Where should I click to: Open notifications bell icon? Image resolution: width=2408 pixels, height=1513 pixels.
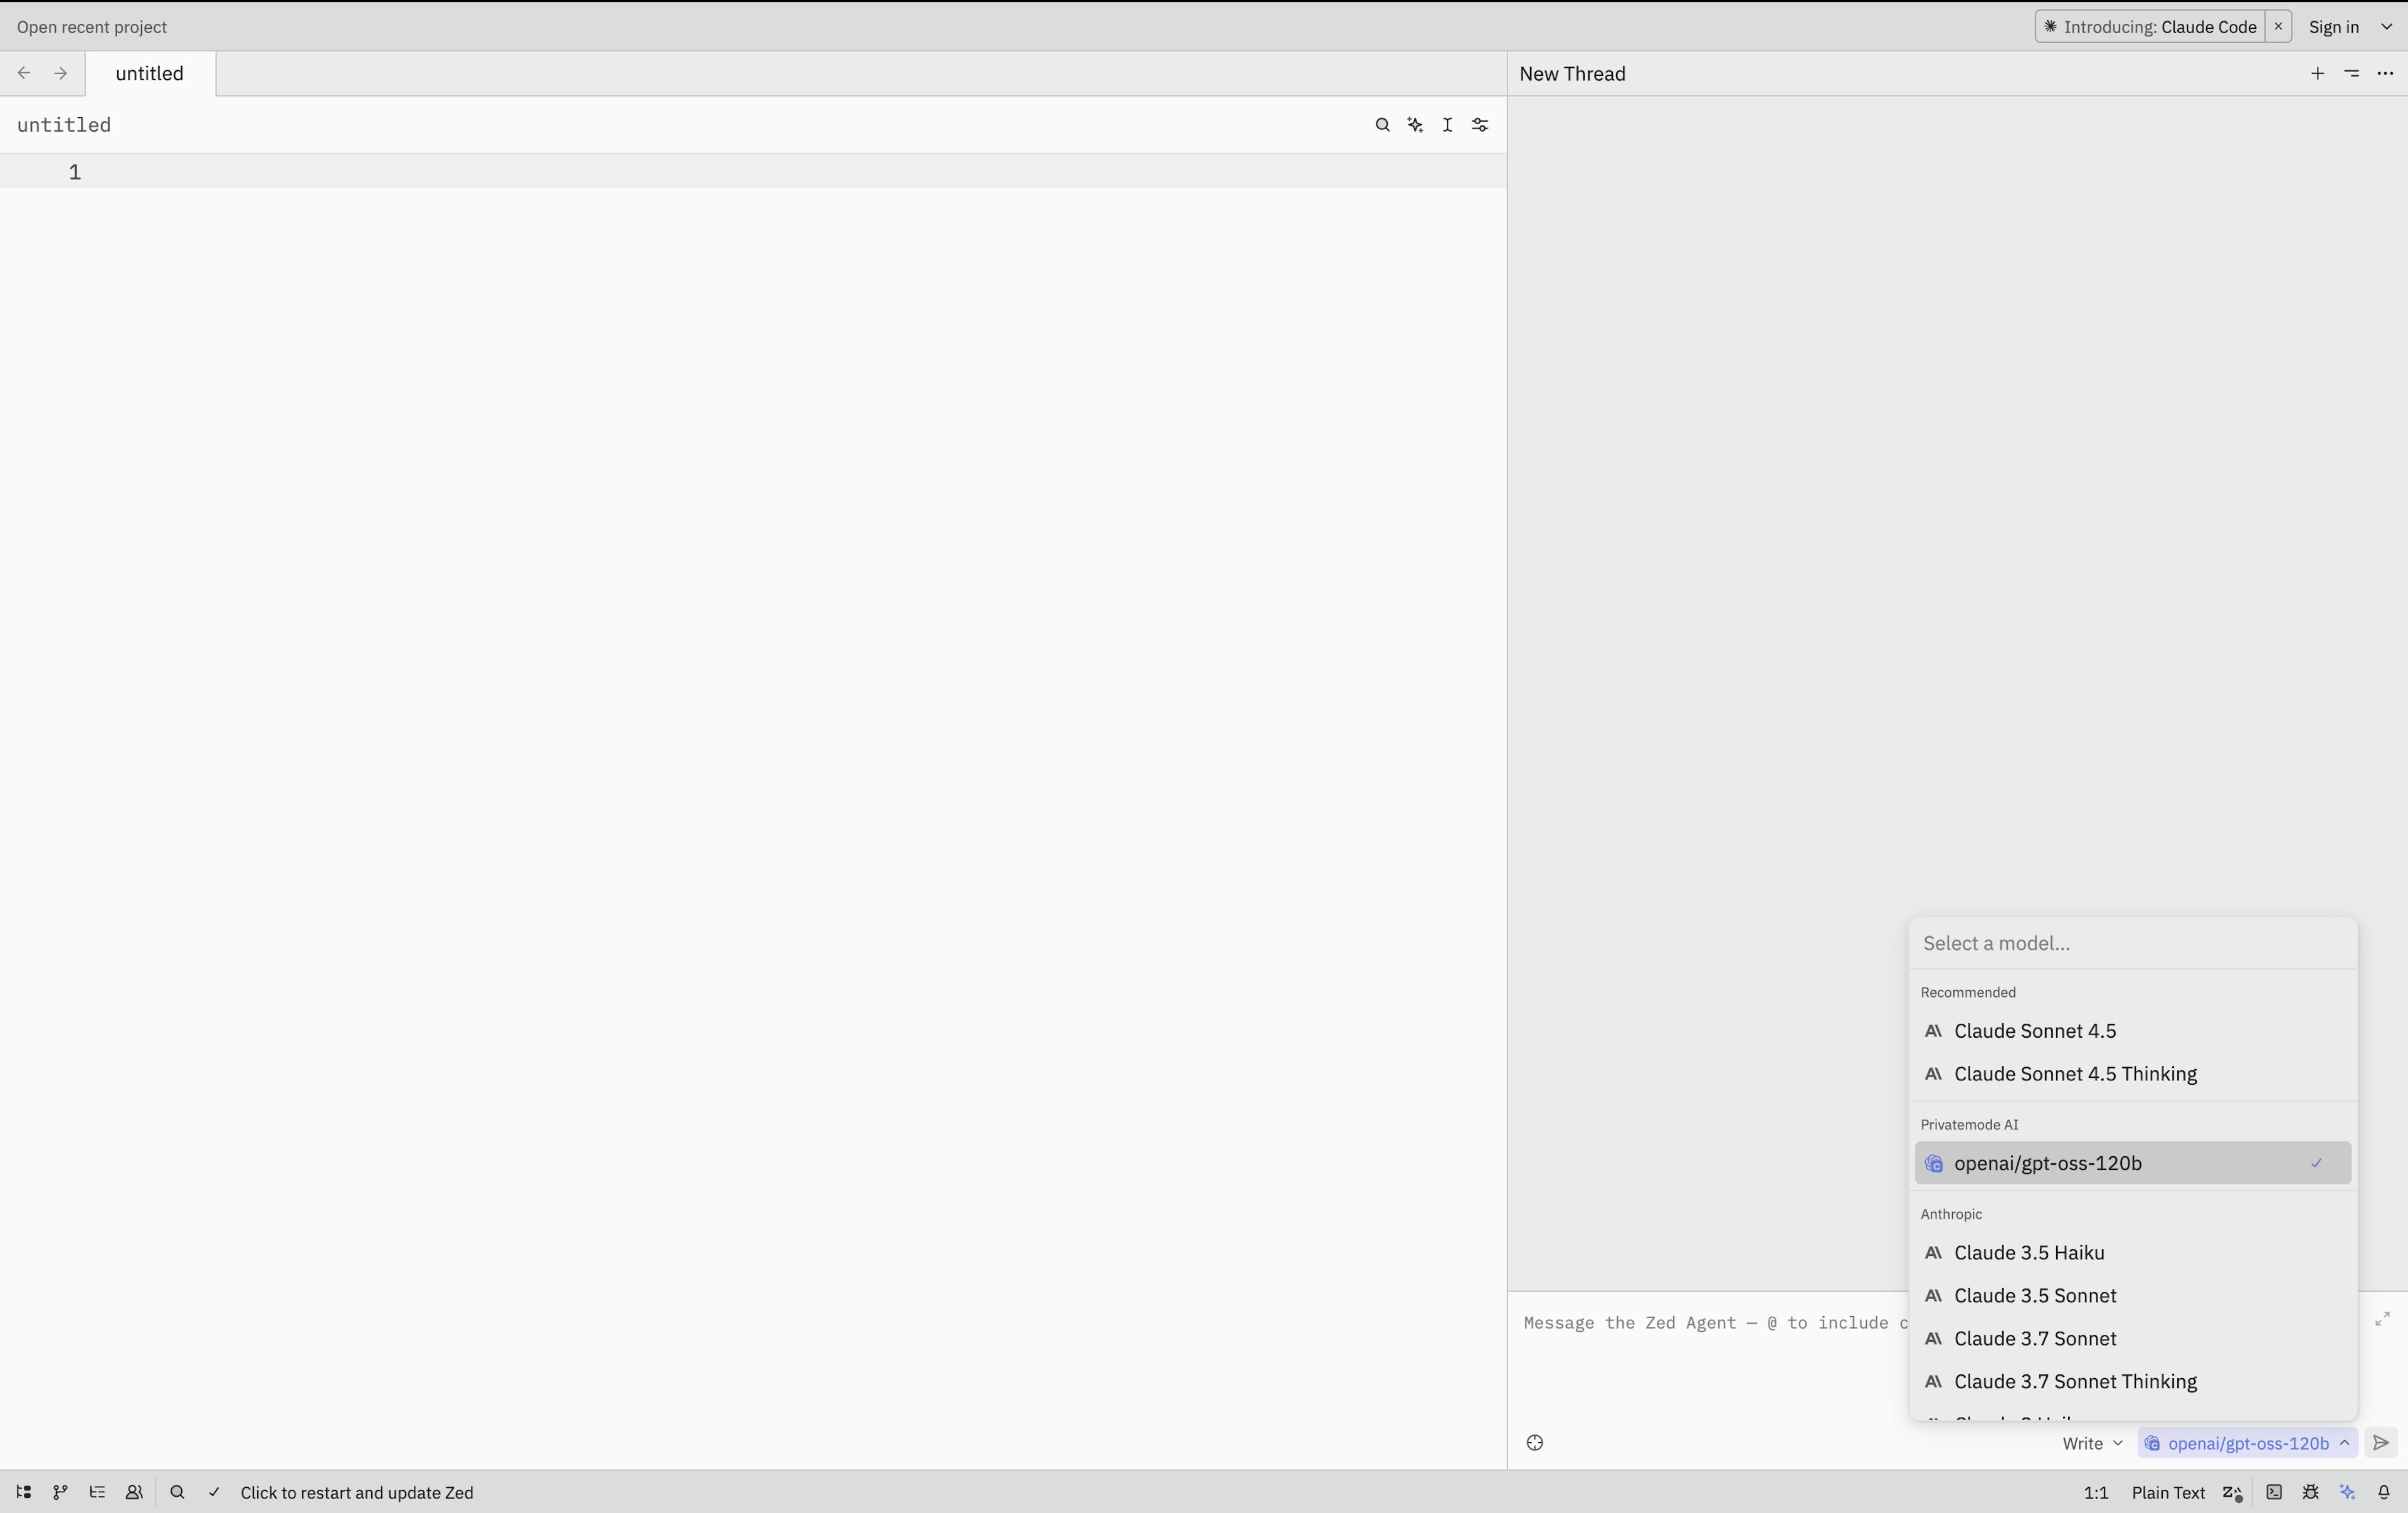click(x=2384, y=1492)
